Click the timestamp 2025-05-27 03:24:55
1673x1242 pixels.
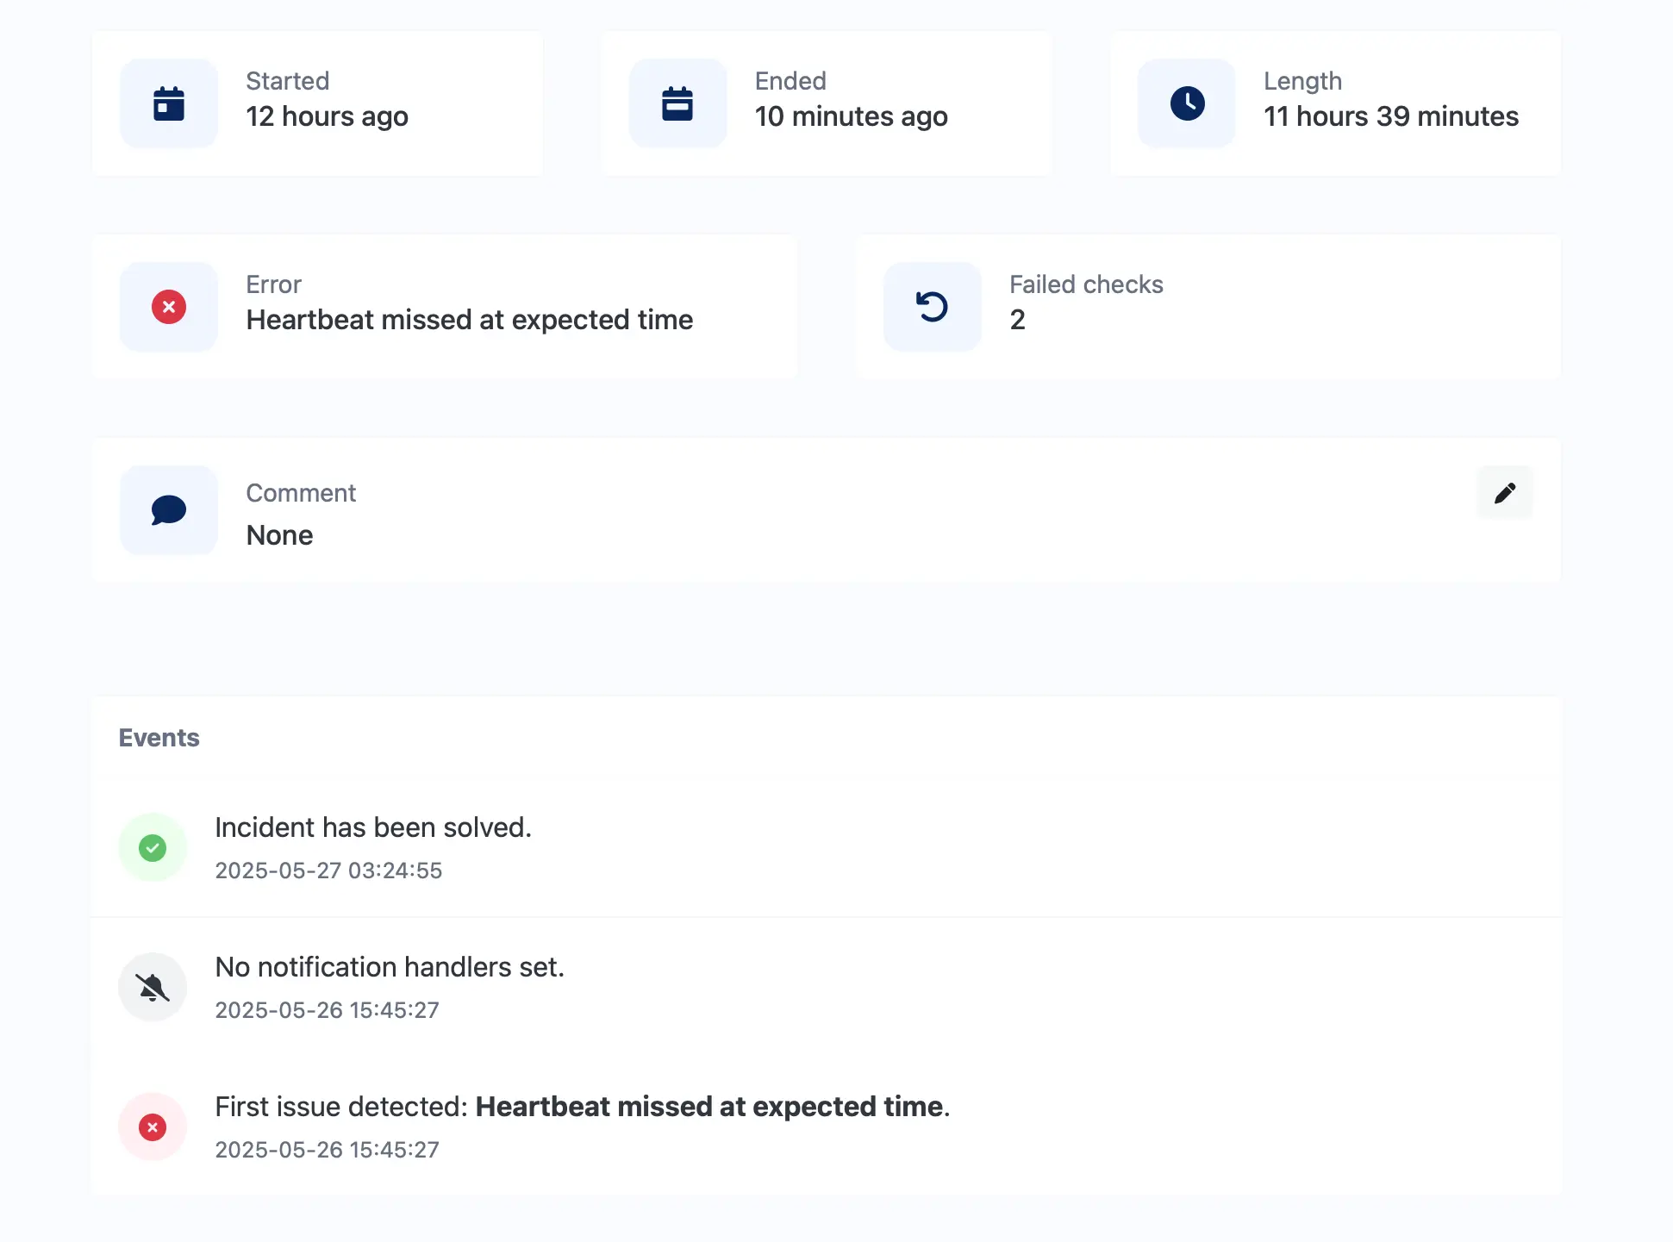[328, 871]
